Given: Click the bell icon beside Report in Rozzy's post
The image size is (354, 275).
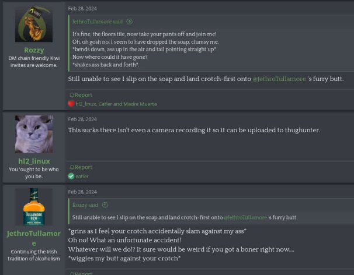Looking at the screenshot, I should click(x=71, y=95).
